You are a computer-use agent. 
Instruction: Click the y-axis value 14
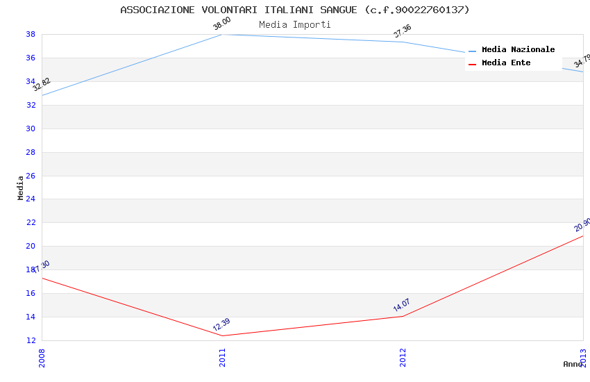31,317
